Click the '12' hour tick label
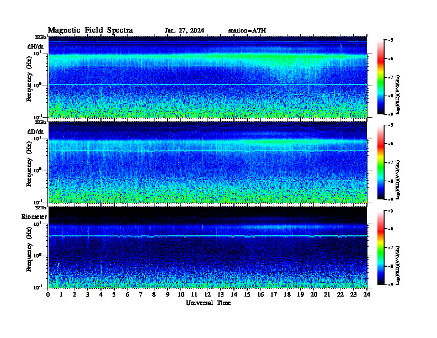Screen dimensions: 437x338 (207, 295)
